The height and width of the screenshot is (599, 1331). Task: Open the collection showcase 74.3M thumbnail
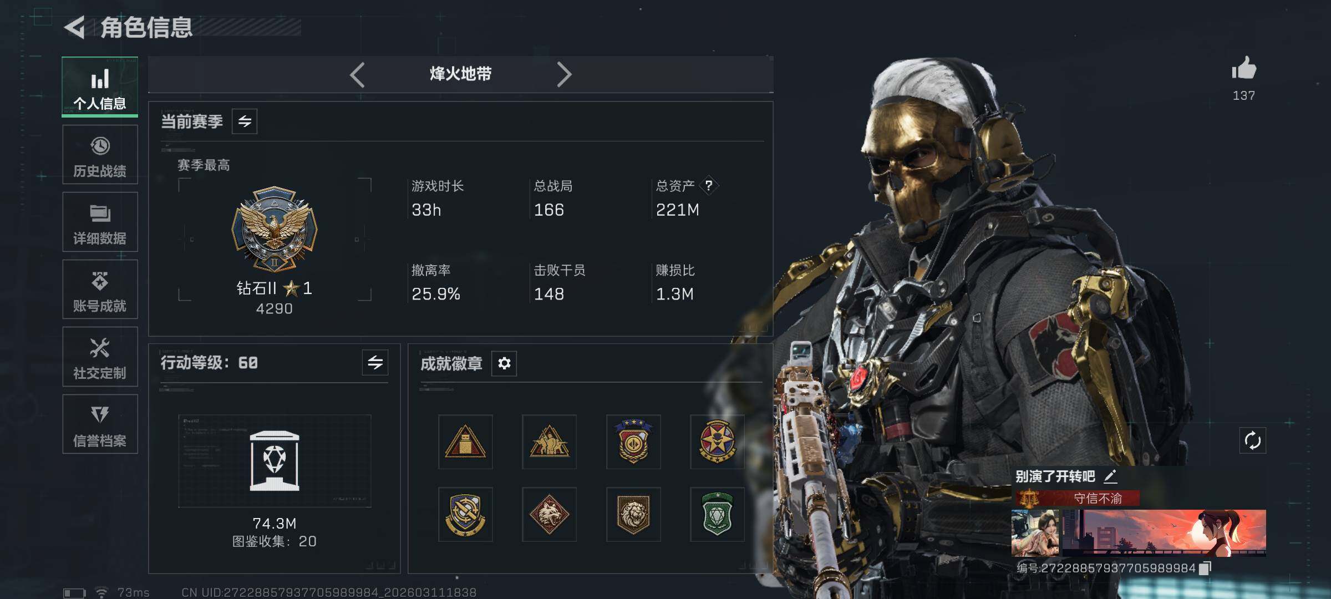coord(275,461)
